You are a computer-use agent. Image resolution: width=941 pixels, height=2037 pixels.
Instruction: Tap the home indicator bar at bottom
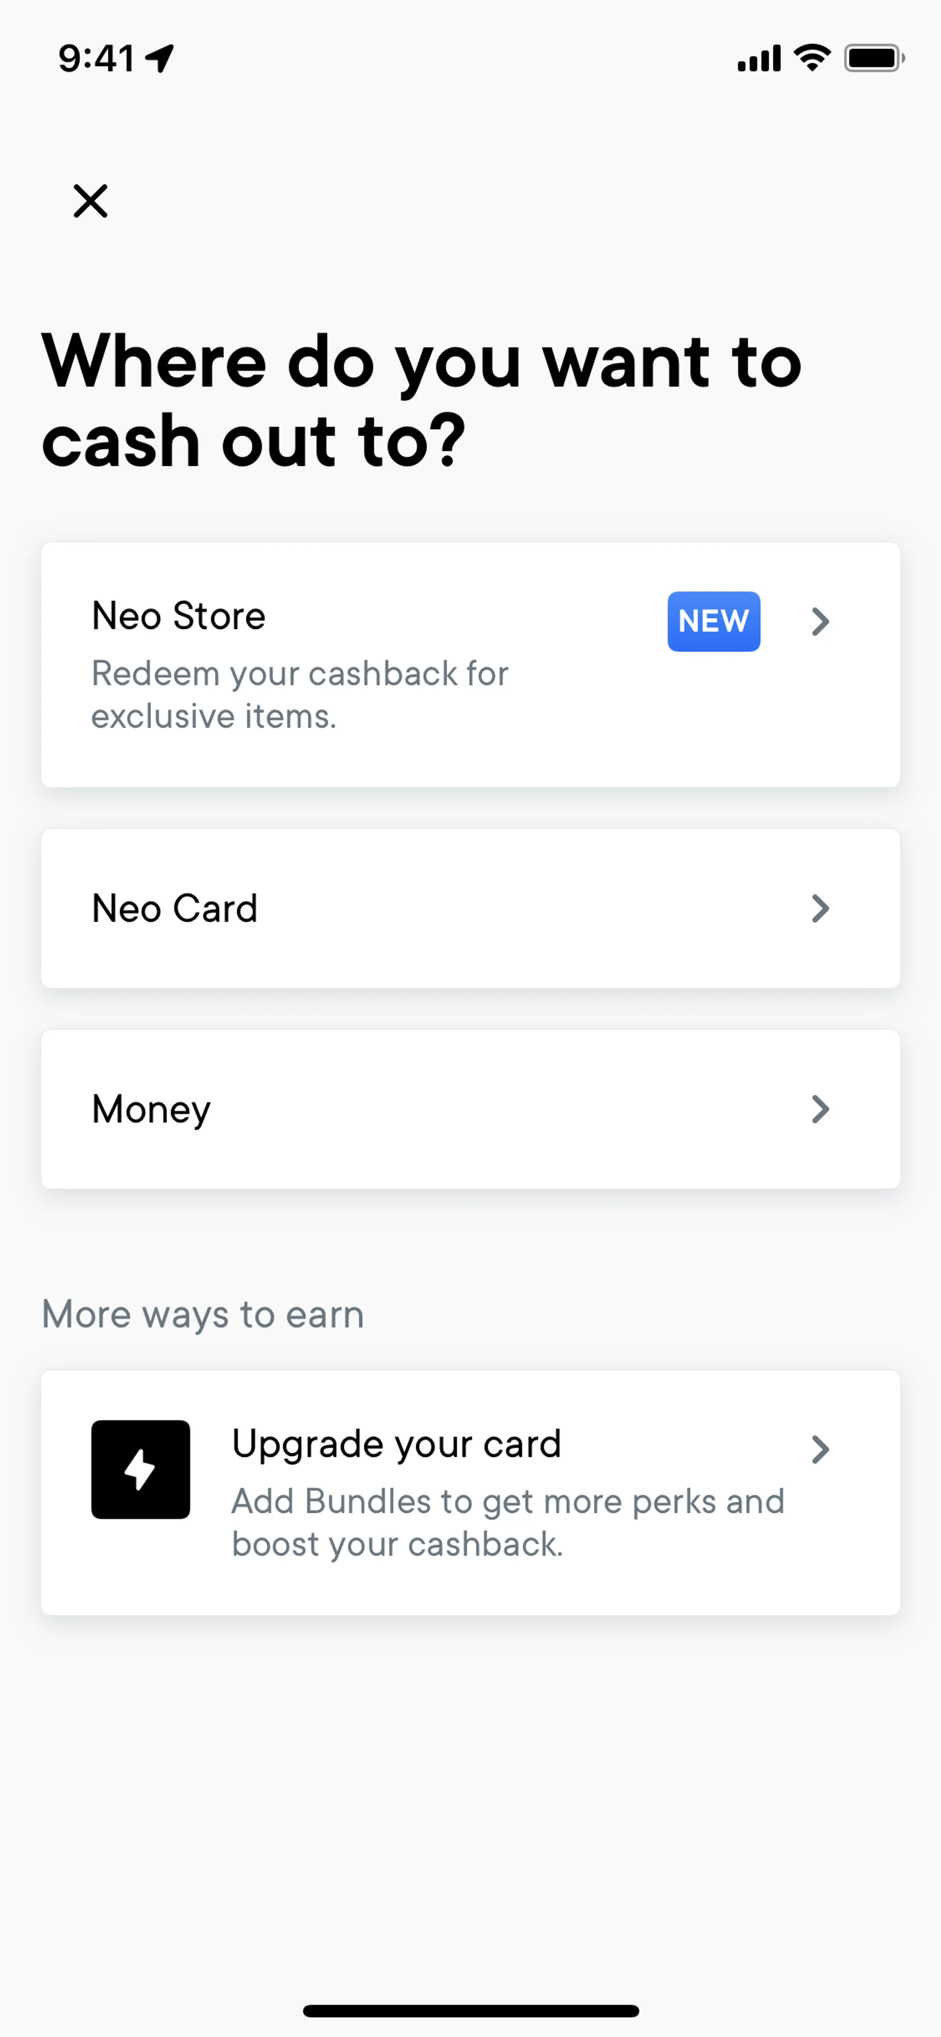coord(470,2010)
